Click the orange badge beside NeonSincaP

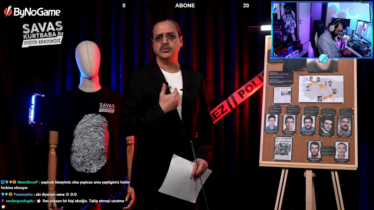coord(10,182)
